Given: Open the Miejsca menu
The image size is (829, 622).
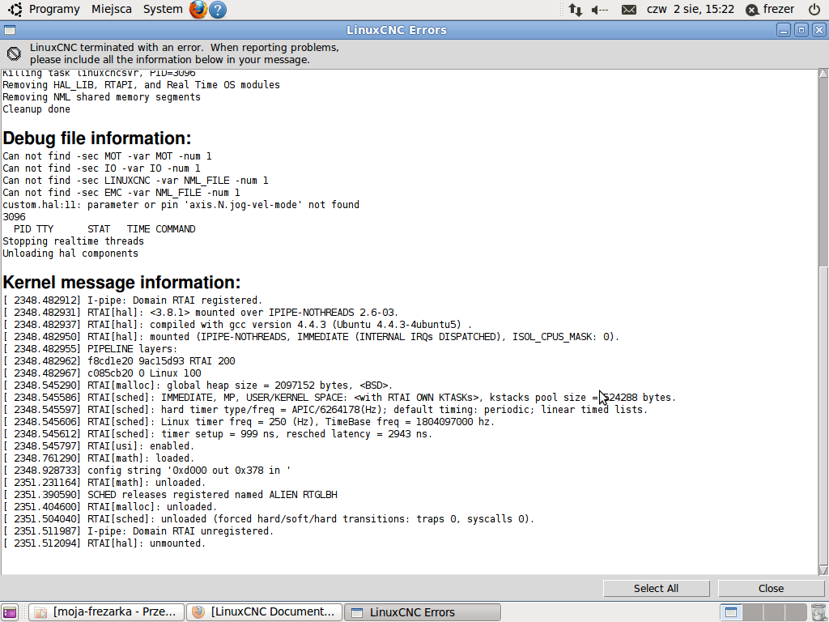Looking at the screenshot, I should pyautogui.click(x=111, y=9).
